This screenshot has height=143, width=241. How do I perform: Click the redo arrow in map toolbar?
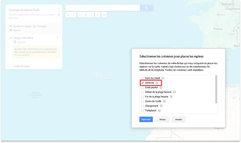[74, 15]
